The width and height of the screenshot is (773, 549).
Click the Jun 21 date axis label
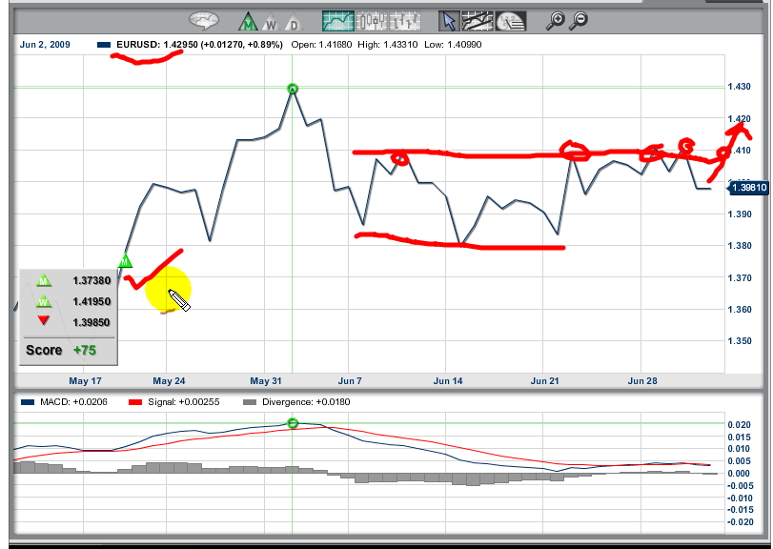[545, 381]
